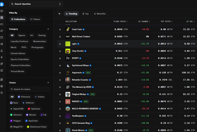Open BULLS RUNNERS GENESIS collection name

tap(85, 109)
